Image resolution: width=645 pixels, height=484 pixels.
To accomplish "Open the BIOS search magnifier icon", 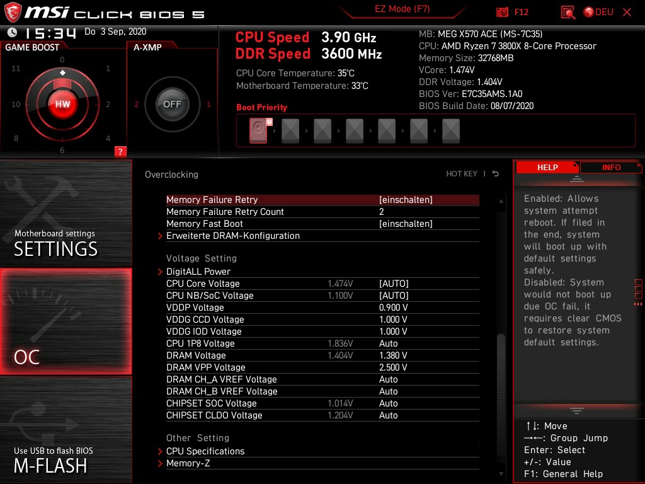I will point(568,13).
